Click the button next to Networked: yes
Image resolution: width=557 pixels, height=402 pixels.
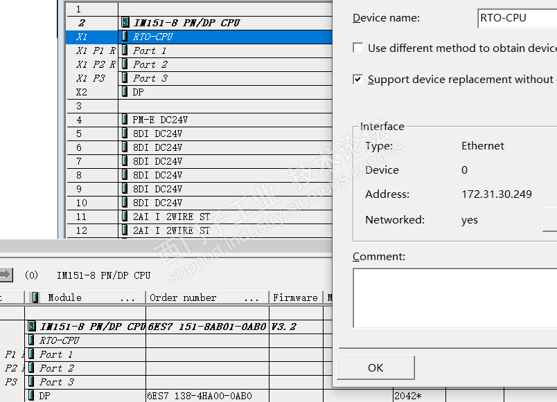tap(550, 220)
